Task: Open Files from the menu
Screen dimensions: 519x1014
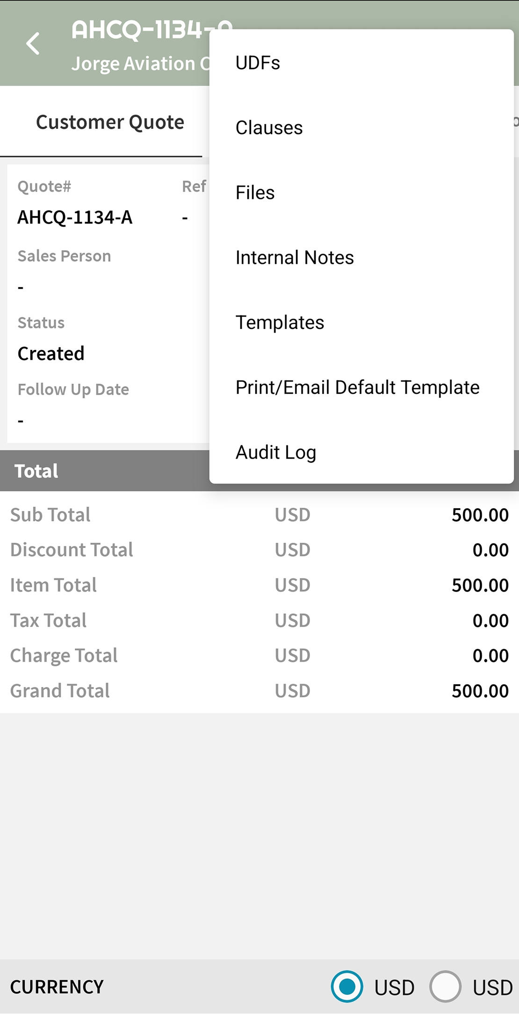Action: tap(255, 193)
